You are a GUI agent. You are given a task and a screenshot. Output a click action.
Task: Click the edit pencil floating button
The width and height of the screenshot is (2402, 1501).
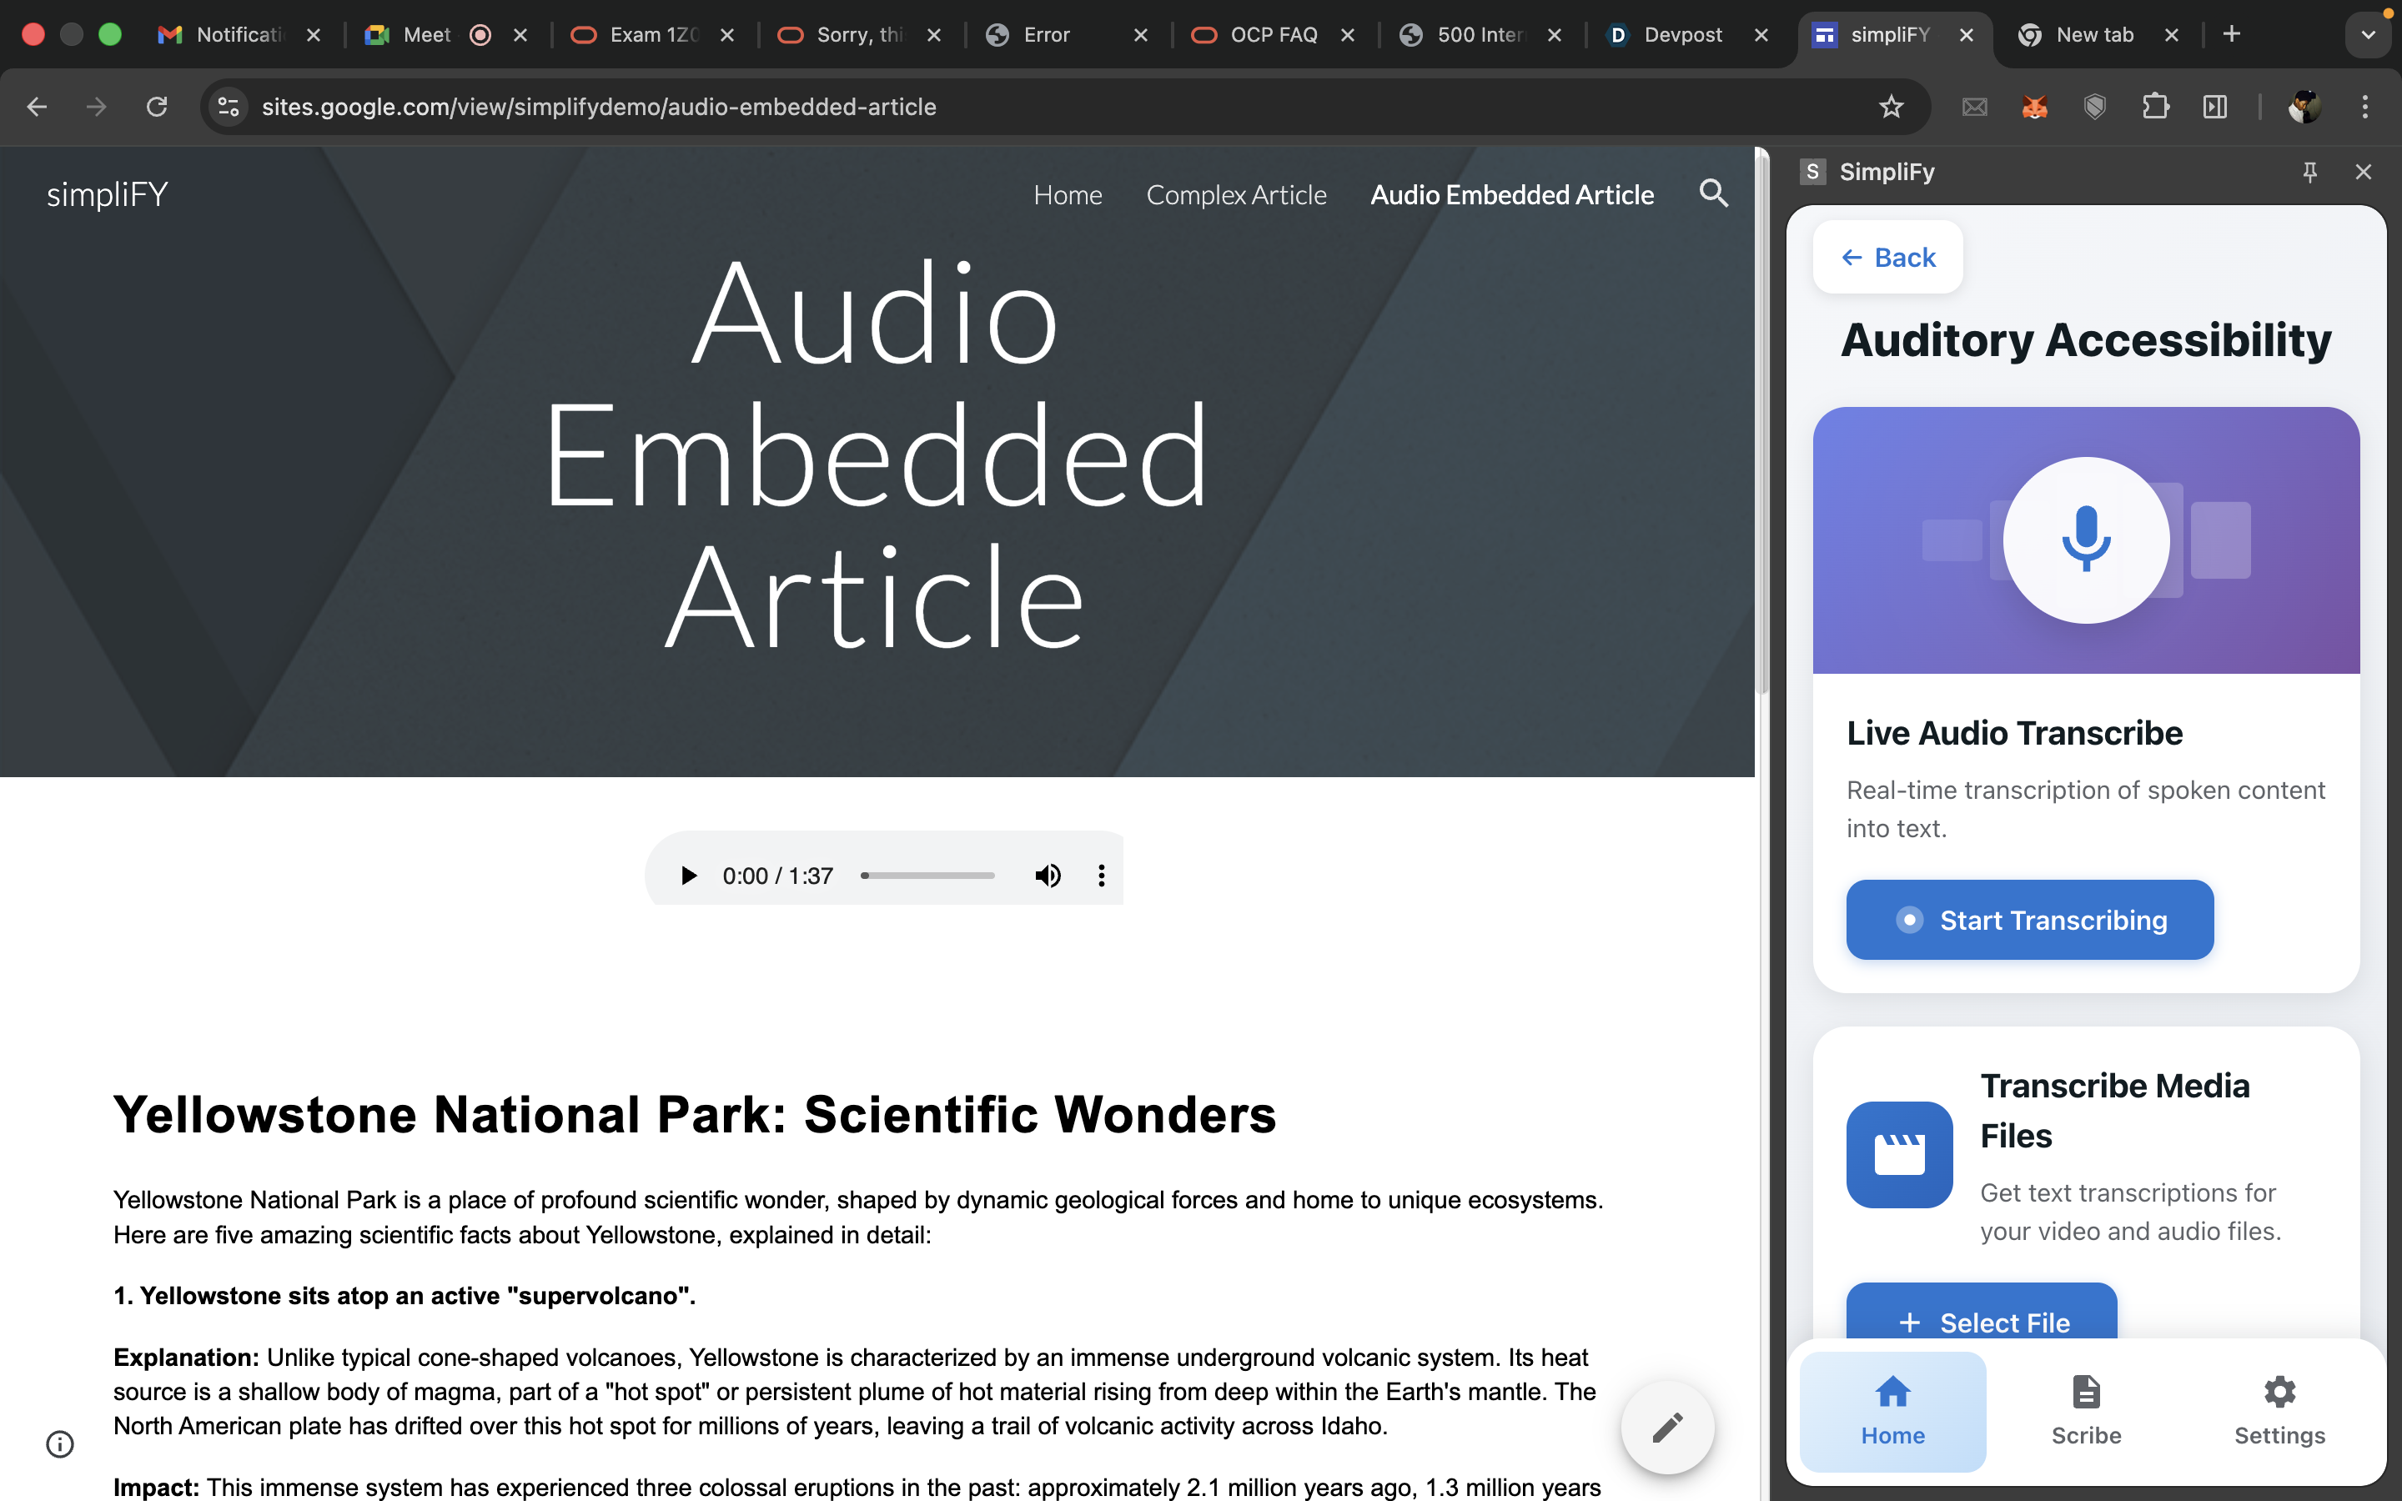coord(1666,1428)
